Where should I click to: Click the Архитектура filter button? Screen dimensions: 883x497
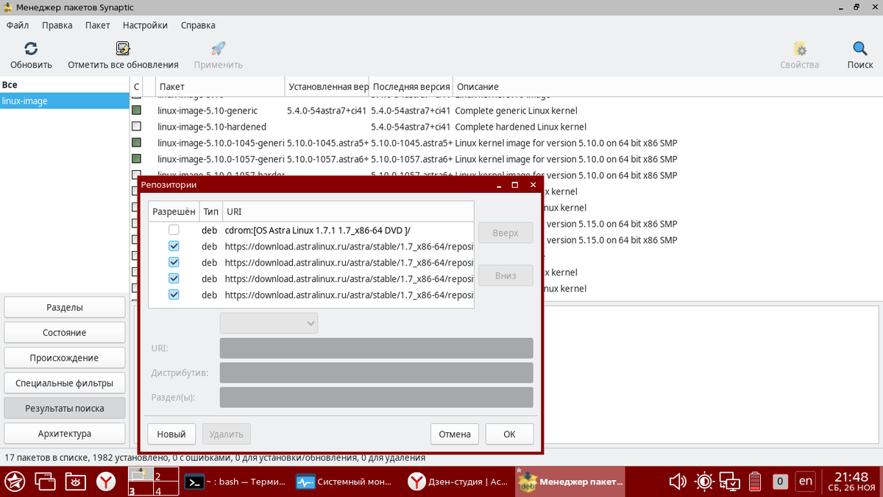65,433
